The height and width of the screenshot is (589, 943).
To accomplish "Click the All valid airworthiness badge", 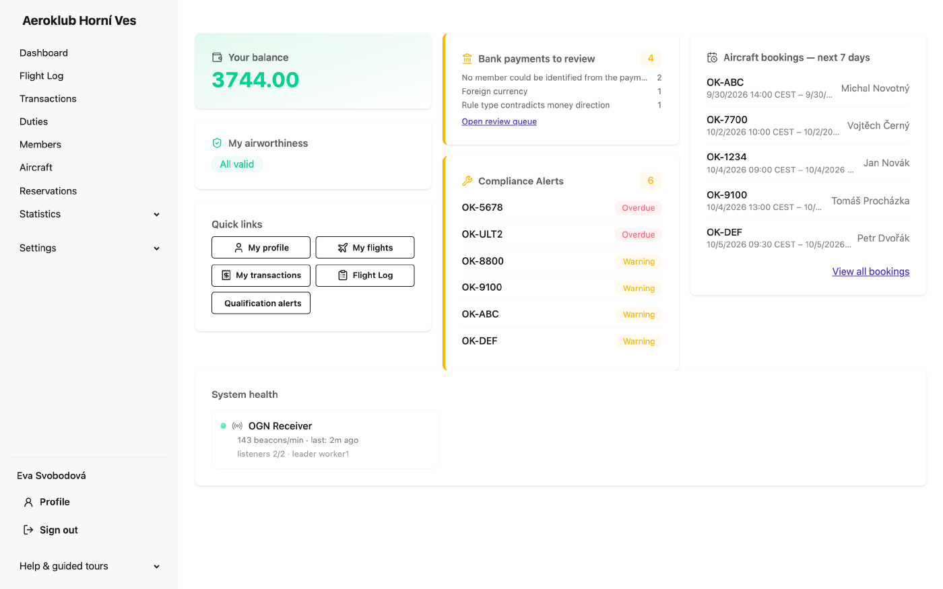I will click(237, 164).
